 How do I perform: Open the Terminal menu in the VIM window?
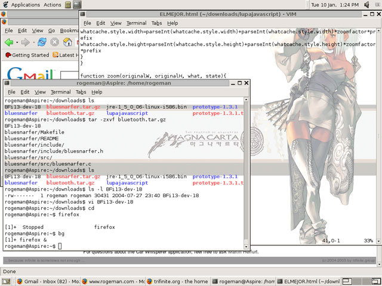click(x=136, y=23)
